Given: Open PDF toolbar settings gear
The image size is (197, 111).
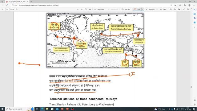Looking at the screenshot, I should coord(188,9).
